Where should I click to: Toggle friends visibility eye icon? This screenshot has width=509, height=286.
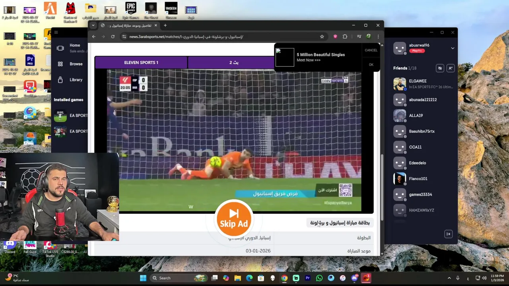click(x=440, y=68)
